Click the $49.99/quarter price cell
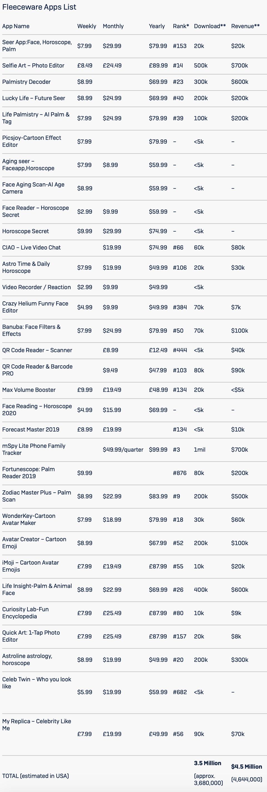This screenshot has height=792, width=267. point(123,450)
